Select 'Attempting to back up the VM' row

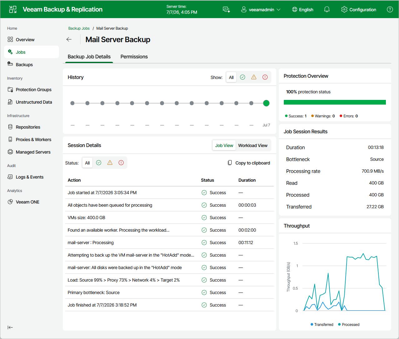click(170, 255)
